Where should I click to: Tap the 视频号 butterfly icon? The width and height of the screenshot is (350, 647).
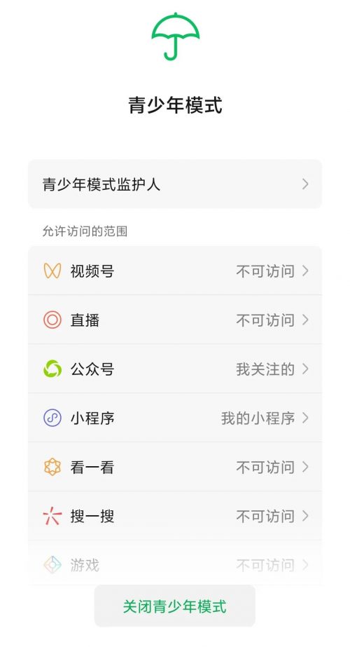point(52,271)
